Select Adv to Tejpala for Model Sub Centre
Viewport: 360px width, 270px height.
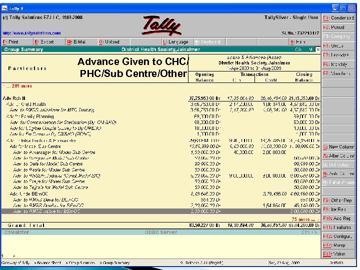coord(160,187)
